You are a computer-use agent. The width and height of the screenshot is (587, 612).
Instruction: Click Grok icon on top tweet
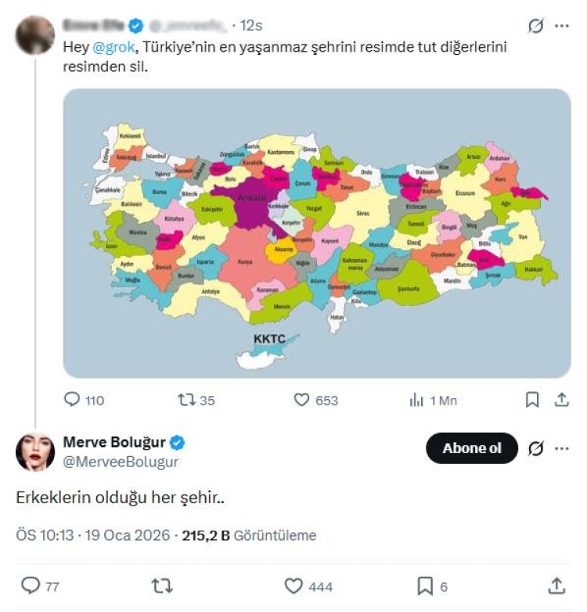(536, 26)
